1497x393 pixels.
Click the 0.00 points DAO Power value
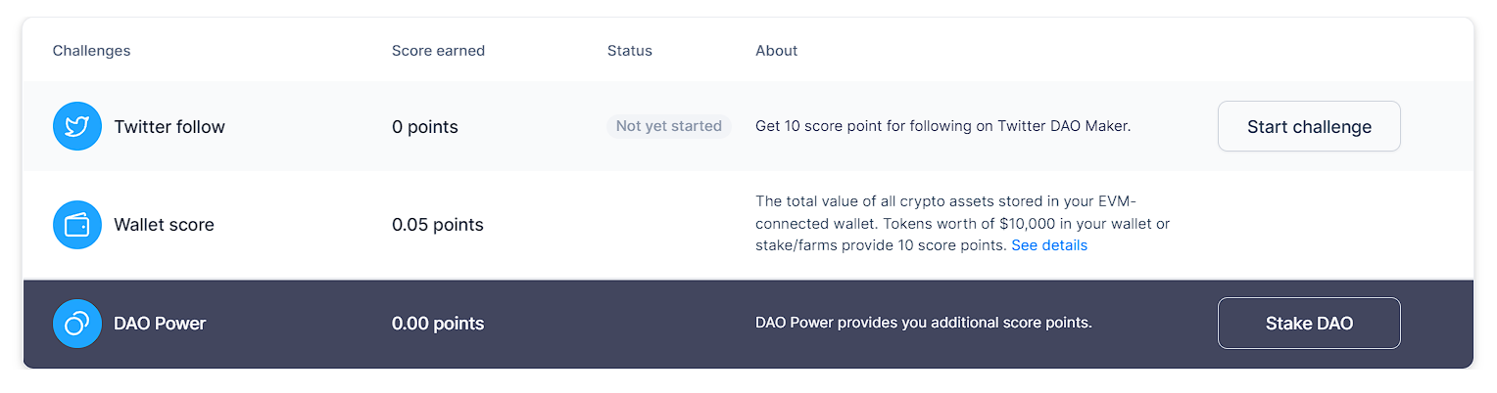tap(437, 324)
